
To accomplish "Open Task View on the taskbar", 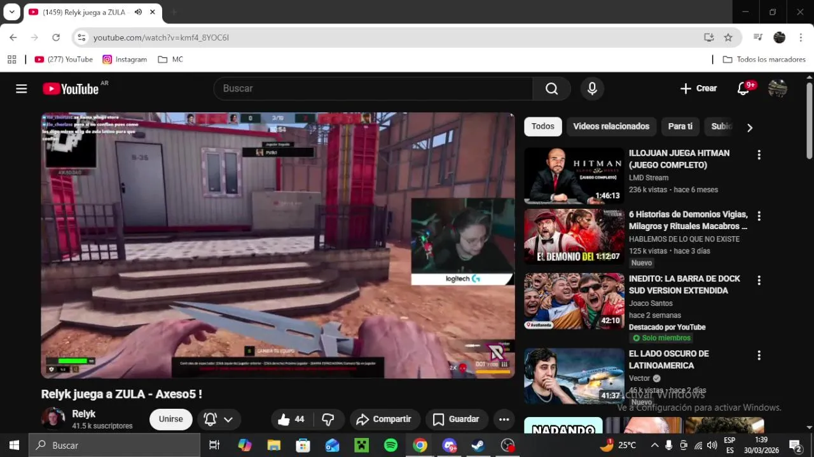I will [x=214, y=446].
